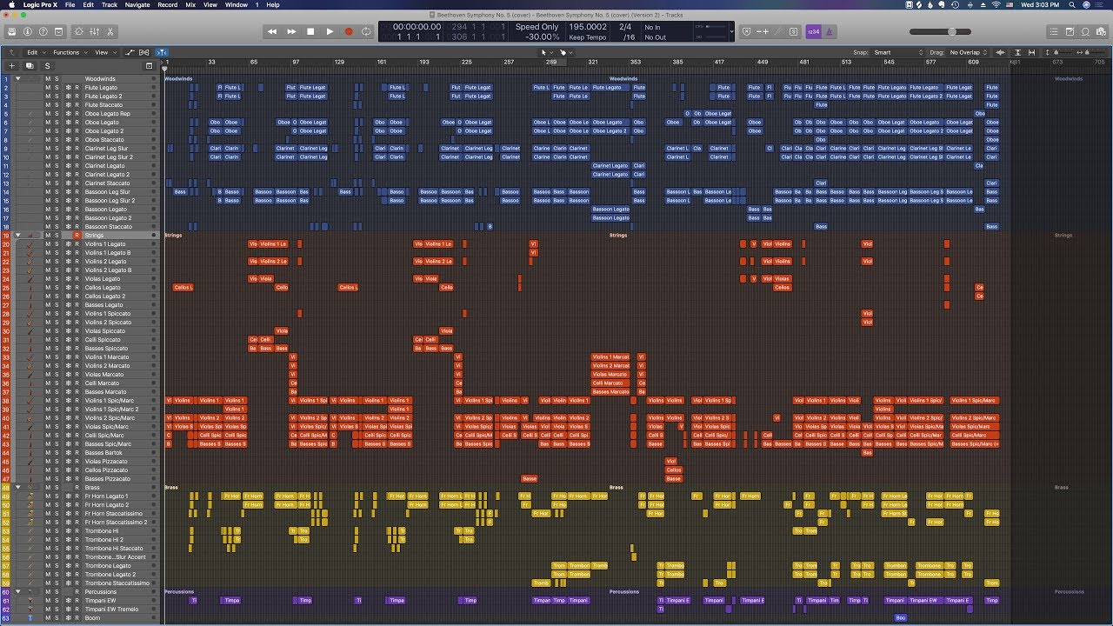Image resolution: width=1113 pixels, height=626 pixels.
Task: Open the Help menu
Action: point(273,4)
